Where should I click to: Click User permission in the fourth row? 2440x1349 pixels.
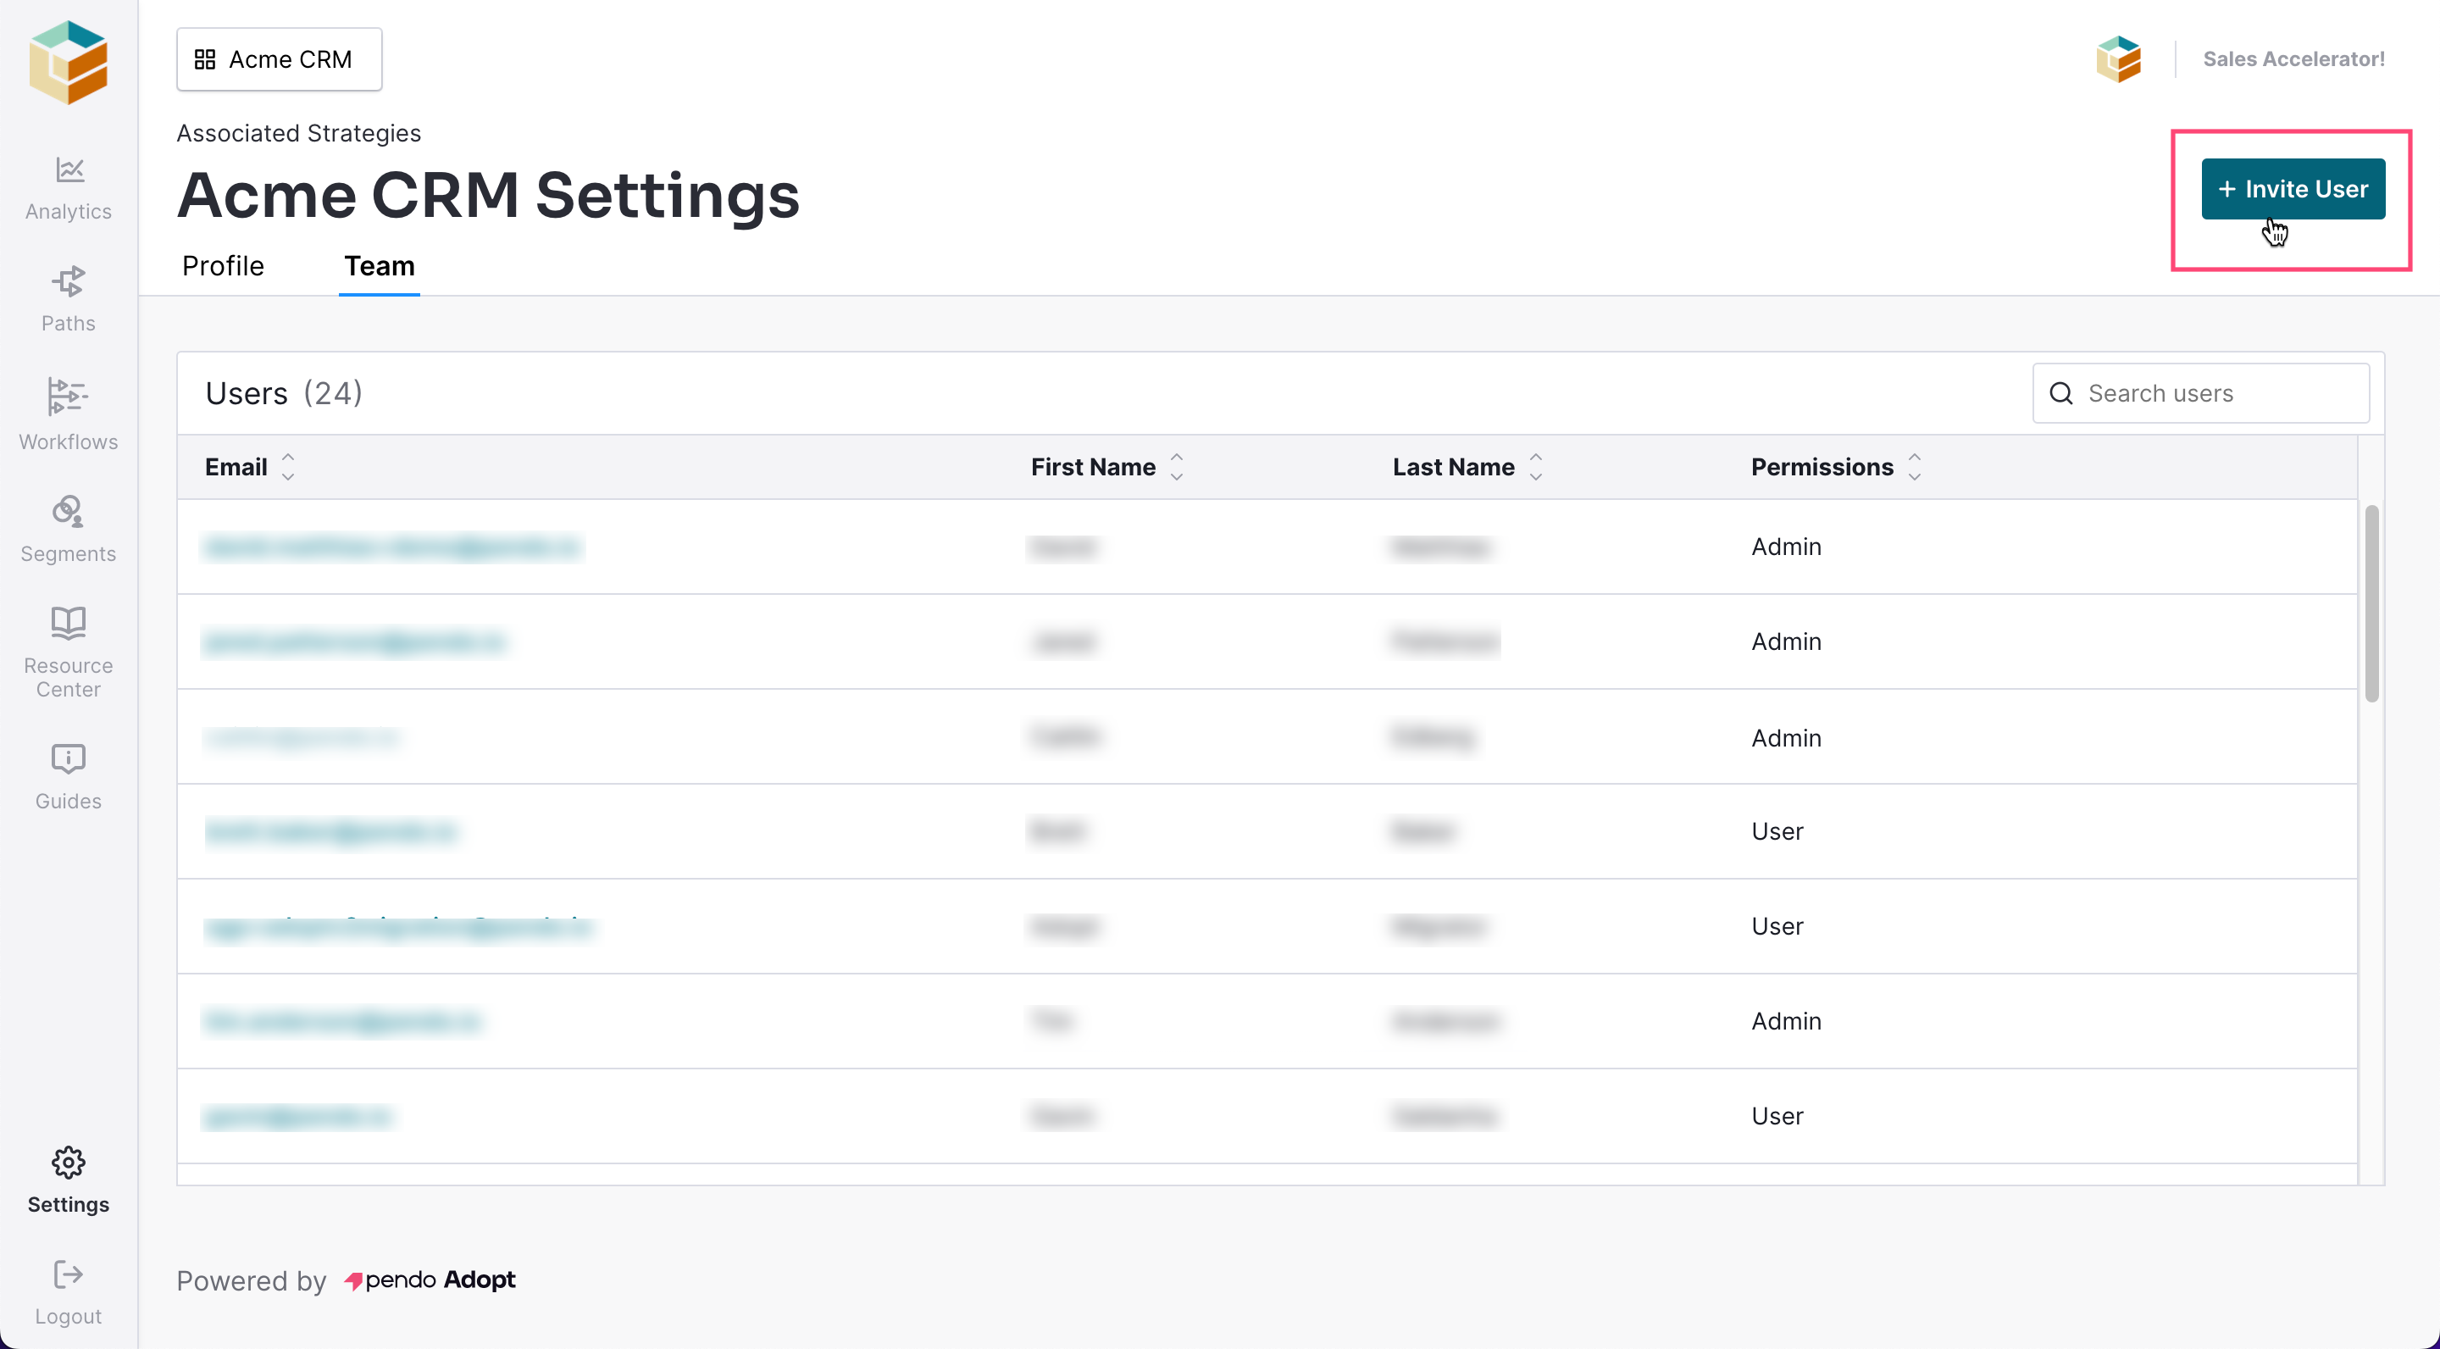1776,832
